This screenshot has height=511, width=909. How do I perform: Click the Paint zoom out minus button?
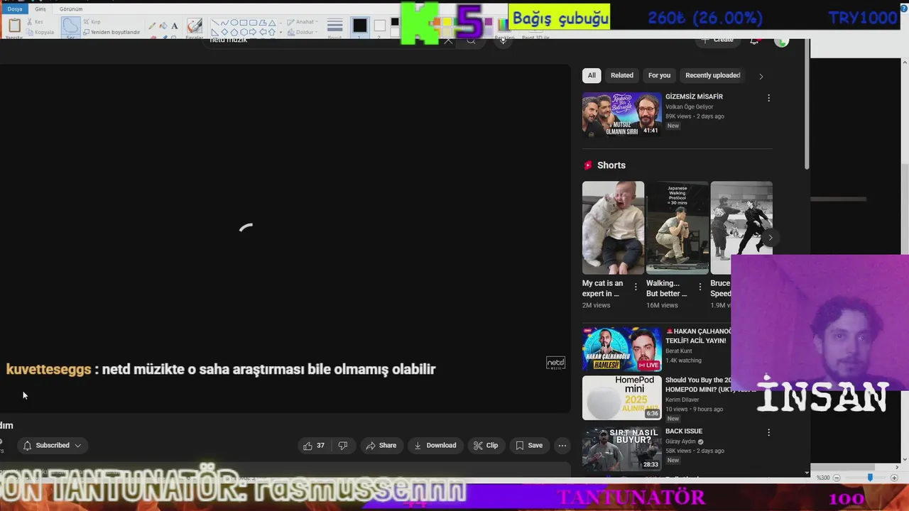836,478
